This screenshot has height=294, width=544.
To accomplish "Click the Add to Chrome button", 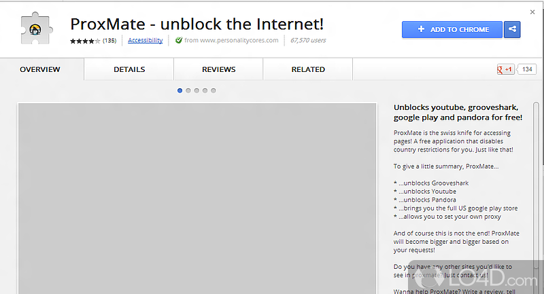I will (452, 29).
